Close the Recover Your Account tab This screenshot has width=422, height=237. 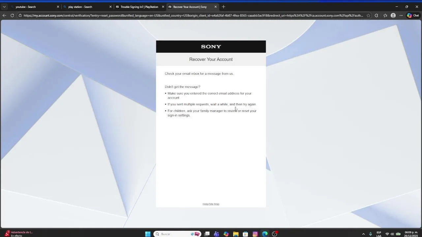point(216,7)
